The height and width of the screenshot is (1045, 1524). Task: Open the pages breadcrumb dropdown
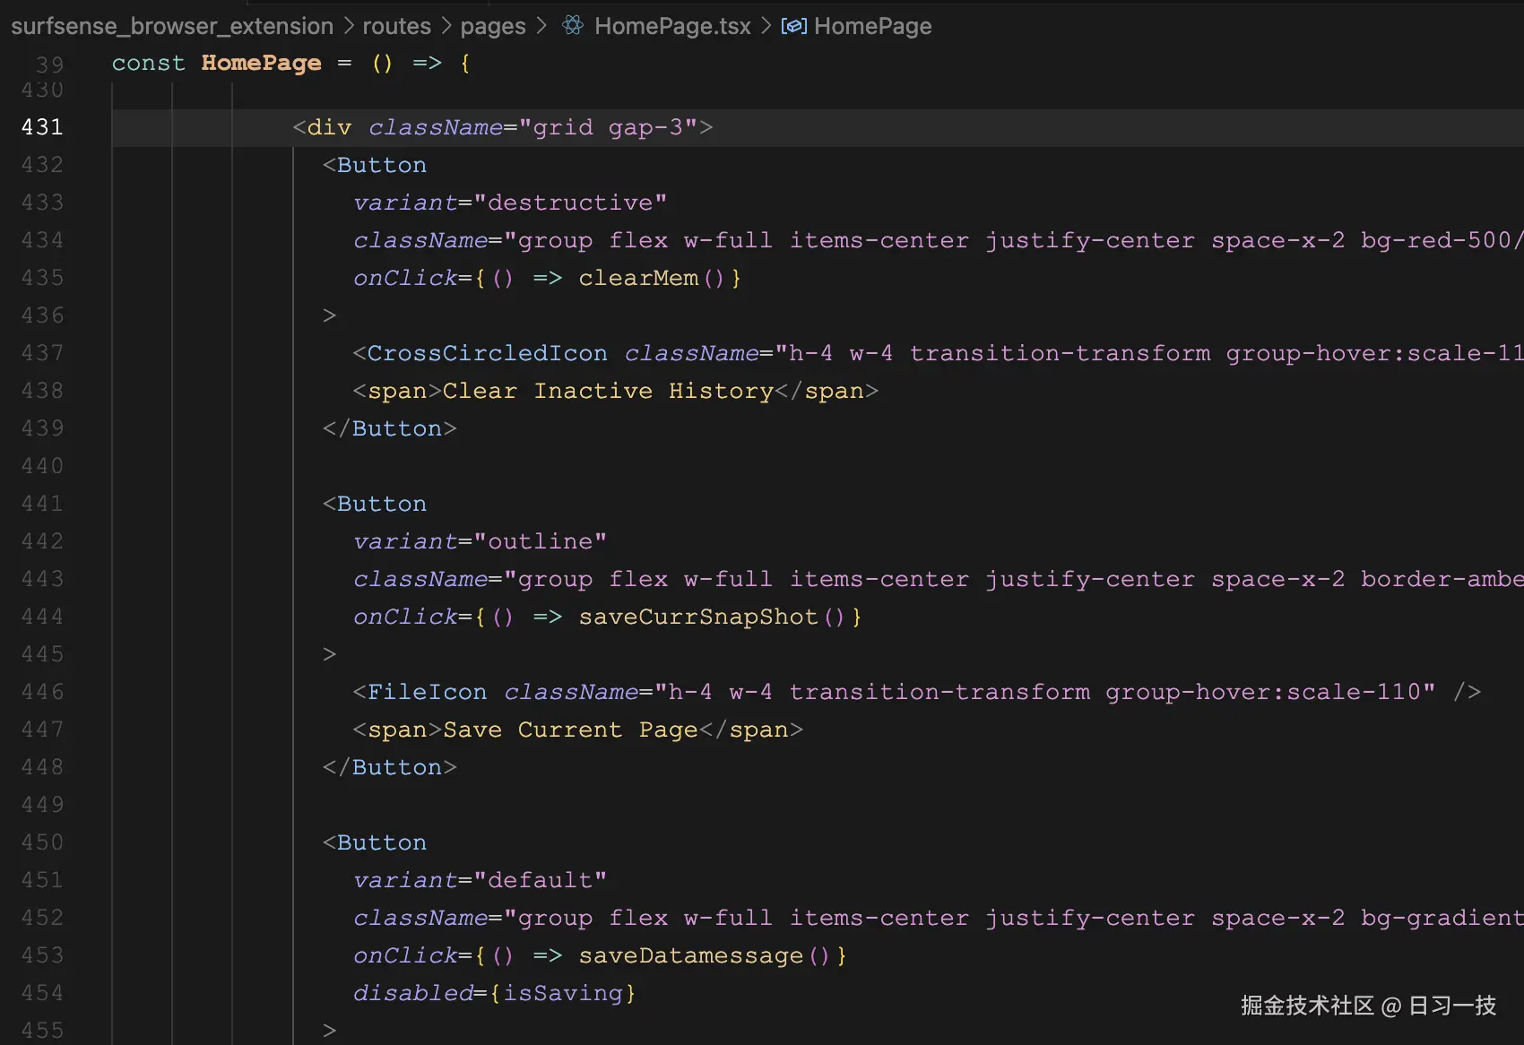(x=492, y=26)
